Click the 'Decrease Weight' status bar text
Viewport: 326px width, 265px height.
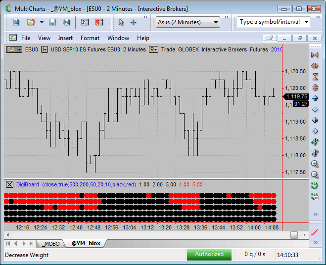pyautogui.click(x=27, y=255)
